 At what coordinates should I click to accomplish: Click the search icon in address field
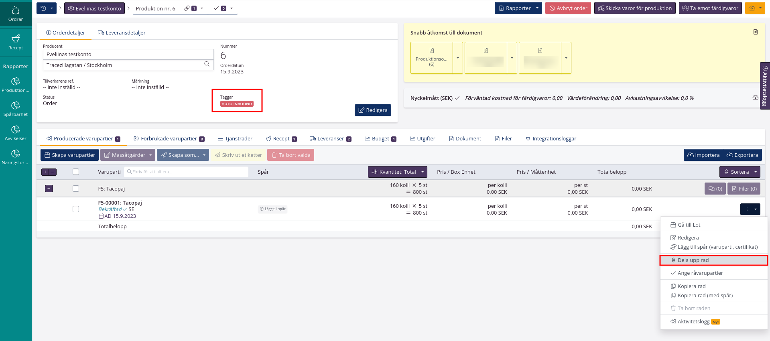pyautogui.click(x=207, y=64)
